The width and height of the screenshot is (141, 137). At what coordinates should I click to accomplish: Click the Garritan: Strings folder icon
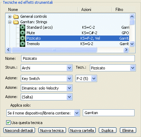(16, 22)
